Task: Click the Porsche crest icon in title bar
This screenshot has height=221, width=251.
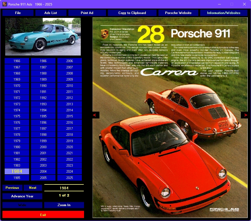Action: click(x=4, y=4)
